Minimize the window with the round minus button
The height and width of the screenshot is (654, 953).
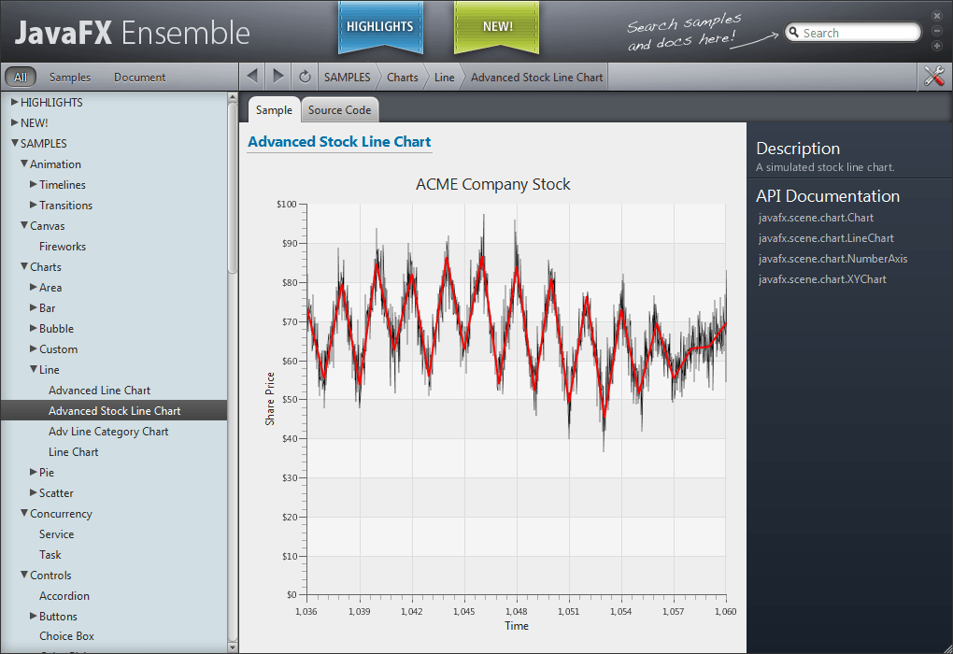coord(936,31)
